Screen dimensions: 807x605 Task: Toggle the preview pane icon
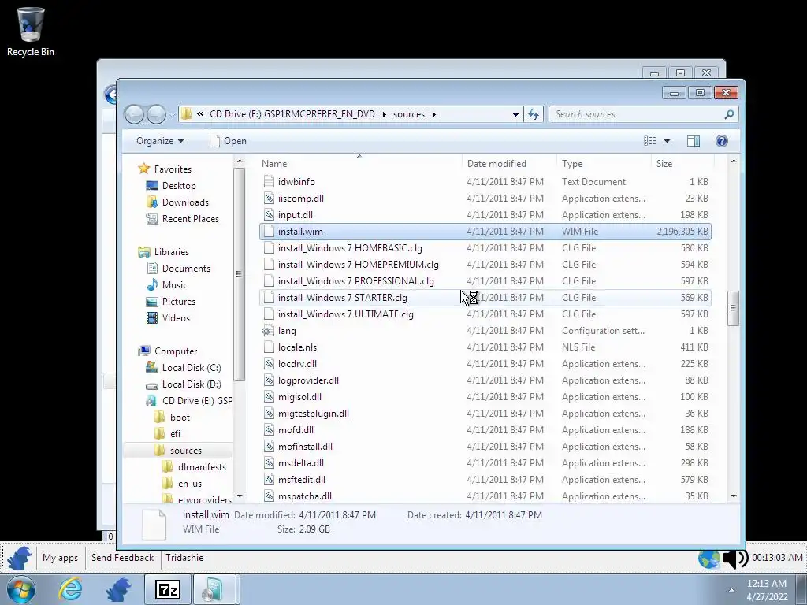(694, 141)
